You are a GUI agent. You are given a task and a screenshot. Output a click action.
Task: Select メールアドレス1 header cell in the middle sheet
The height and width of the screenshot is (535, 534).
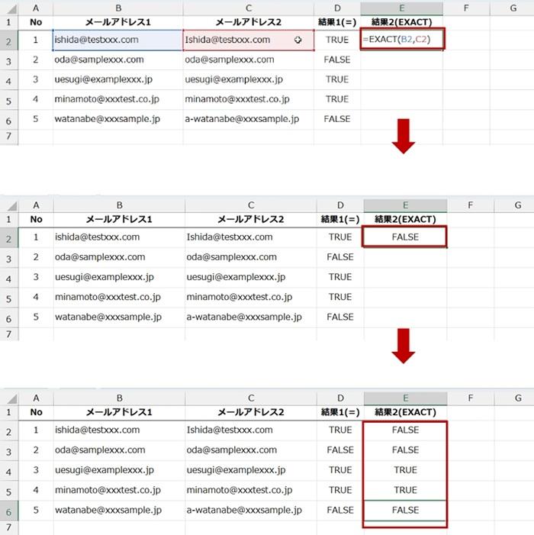click(x=119, y=220)
